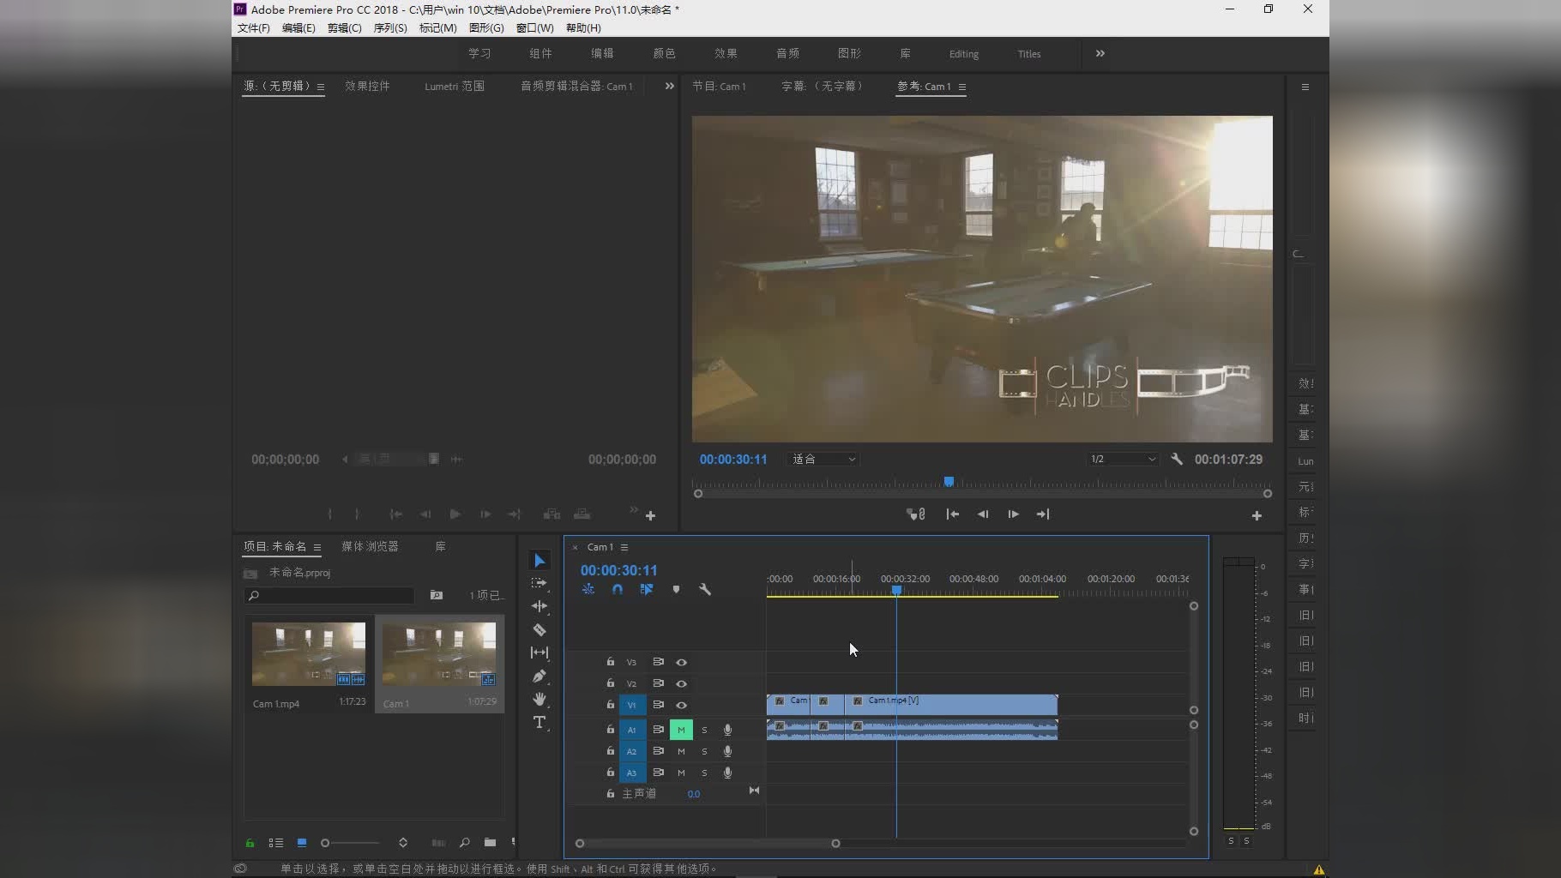Image resolution: width=1561 pixels, height=878 pixels.
Task: Switch project panel to list view
Action: pyautogui.click(x=276, y=843)
